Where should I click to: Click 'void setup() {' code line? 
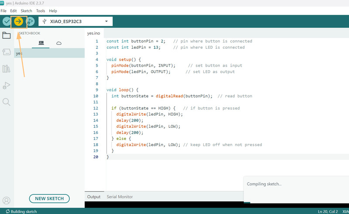pyautogui.click(x=124, y=59)
